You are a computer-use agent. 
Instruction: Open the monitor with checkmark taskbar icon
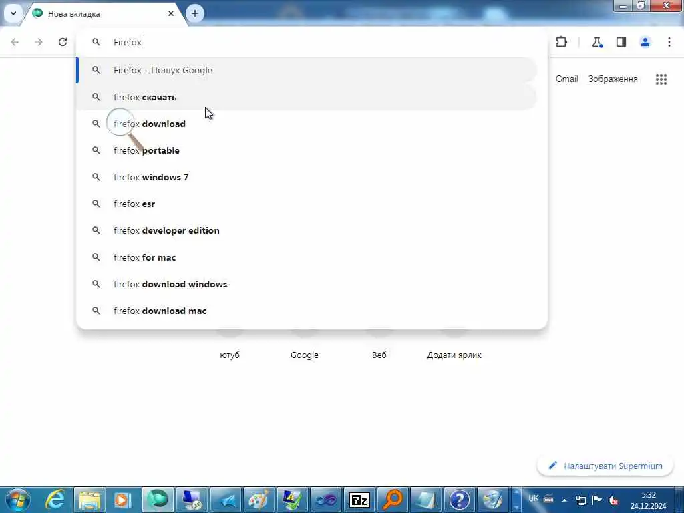[x=293, y=500]
